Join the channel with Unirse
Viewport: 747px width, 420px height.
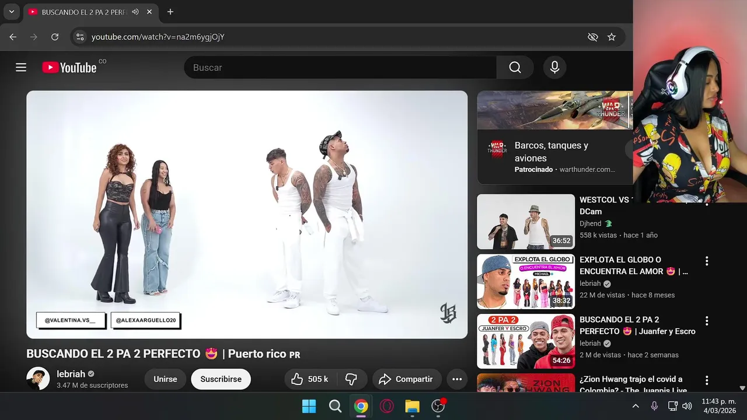pos(165,379)
